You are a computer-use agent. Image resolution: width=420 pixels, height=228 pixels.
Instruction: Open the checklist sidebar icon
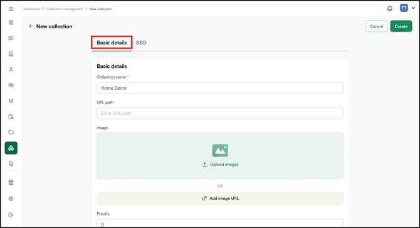pyautogui.click(x=11, y=38)
